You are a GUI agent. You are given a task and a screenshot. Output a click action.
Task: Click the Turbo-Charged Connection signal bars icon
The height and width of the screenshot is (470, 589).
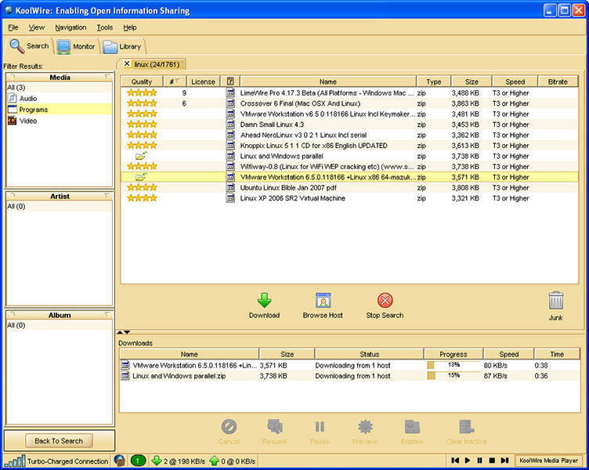(15, 461)
